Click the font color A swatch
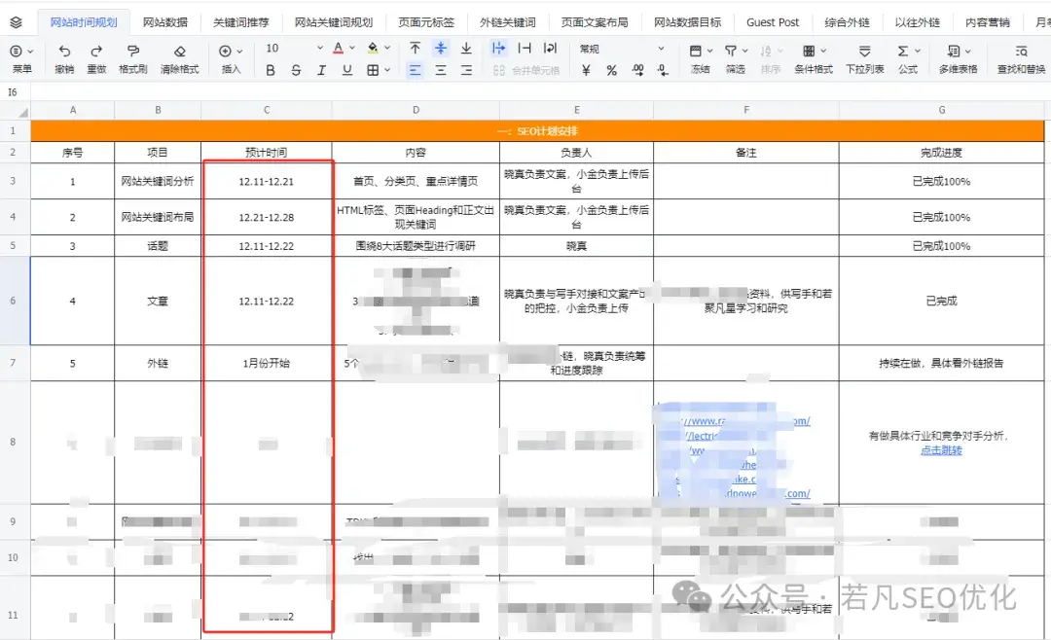 coord(339,49)
